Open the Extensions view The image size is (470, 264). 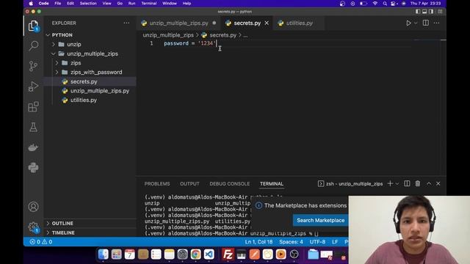tap(33, 106)
